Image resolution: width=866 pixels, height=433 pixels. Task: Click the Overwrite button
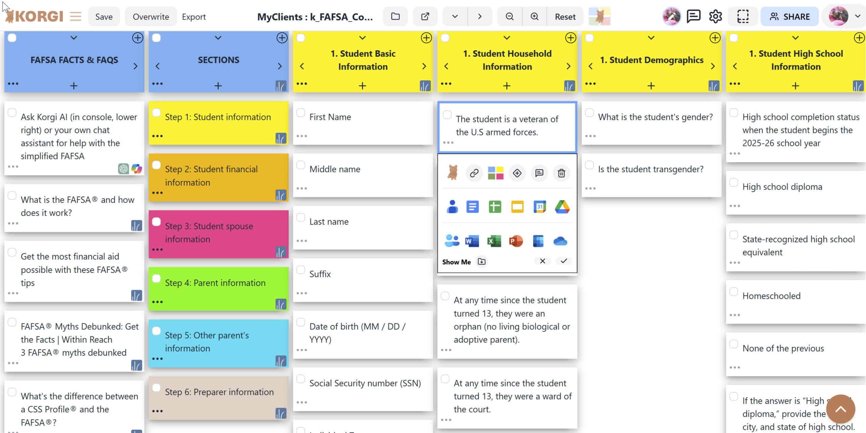coord(151,17)
